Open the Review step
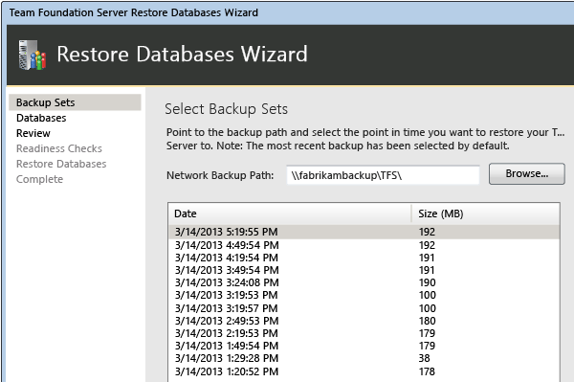 click(33, 133)
